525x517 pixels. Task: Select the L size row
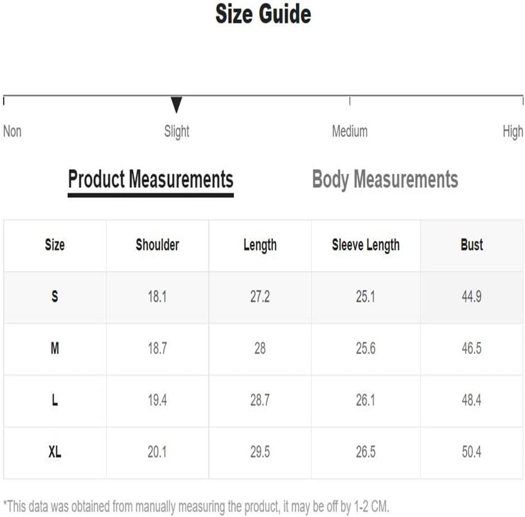click(x=263, y=401)
